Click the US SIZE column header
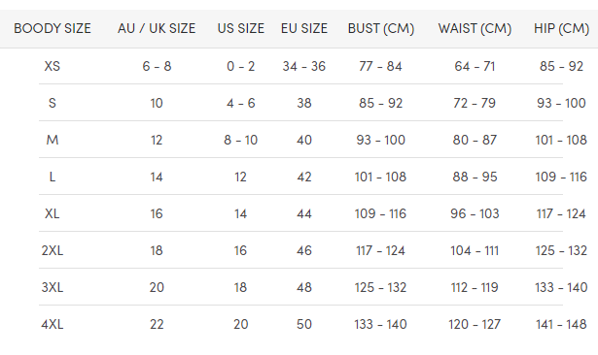 click(240, 28)
